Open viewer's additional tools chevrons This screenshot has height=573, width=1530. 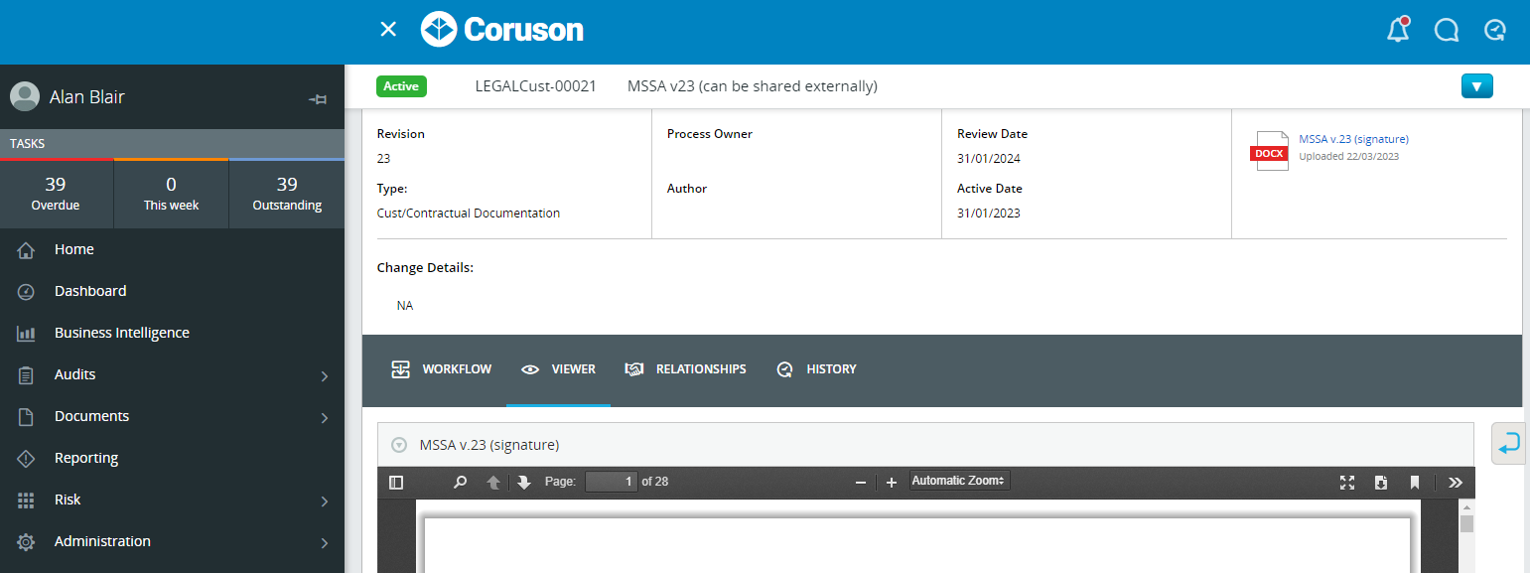coord(1456,482)
